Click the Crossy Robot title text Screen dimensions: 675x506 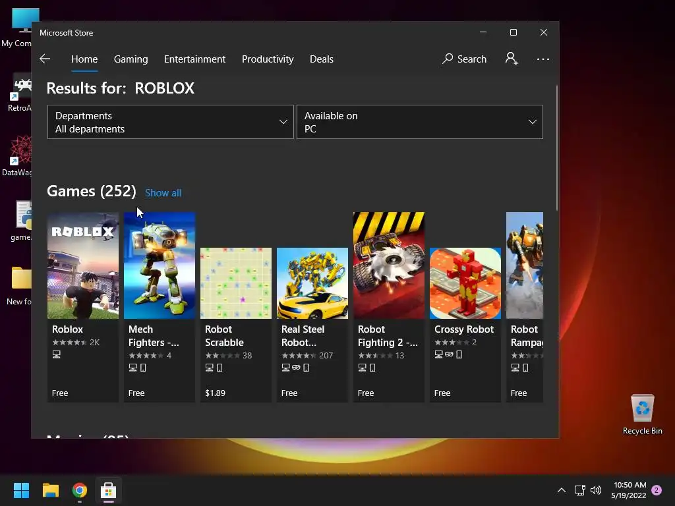click(x=464, y=329)
